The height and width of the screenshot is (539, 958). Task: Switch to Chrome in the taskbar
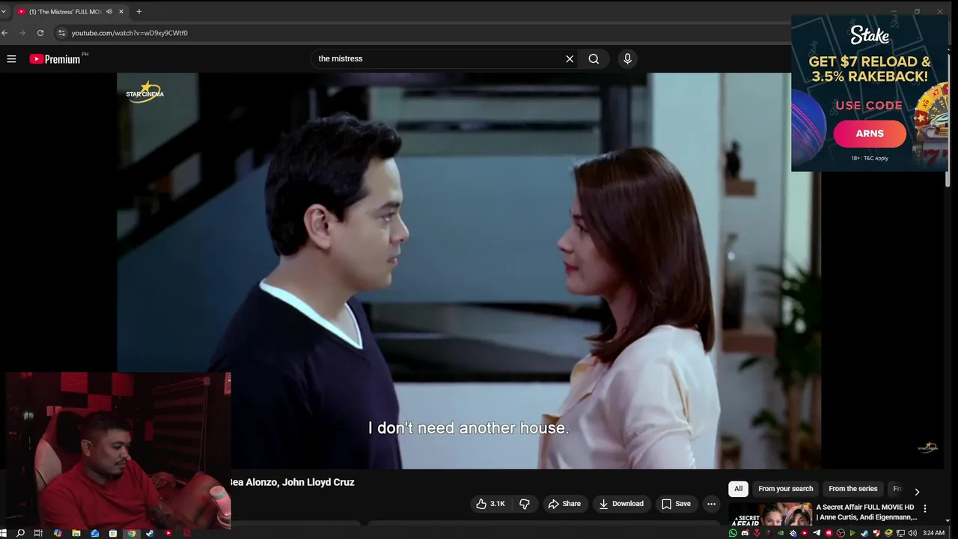[x=132, y=533]
